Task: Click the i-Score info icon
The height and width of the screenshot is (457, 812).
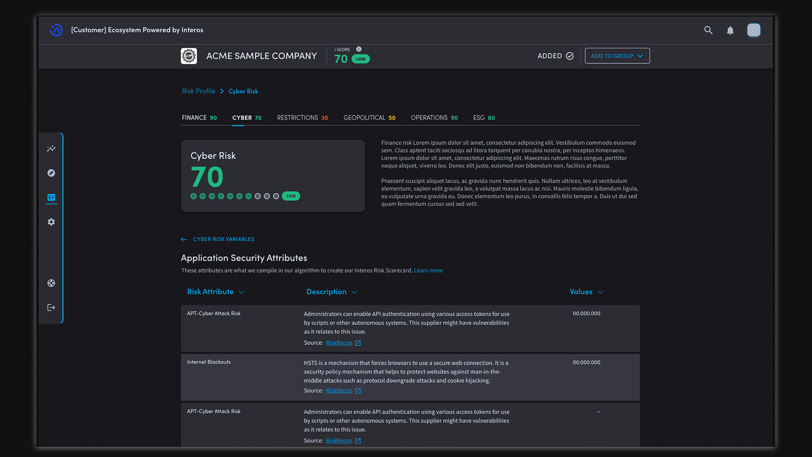Action: pyautogui.click(x=359, y=49)
